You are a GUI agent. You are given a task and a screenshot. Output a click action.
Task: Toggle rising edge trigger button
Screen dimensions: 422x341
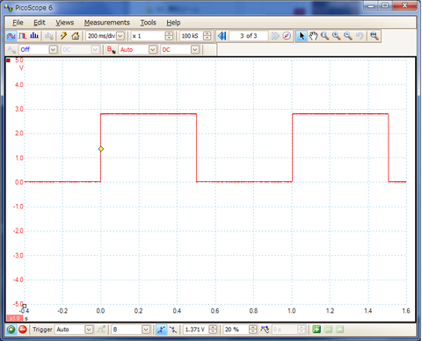click(x=161, y=330)
